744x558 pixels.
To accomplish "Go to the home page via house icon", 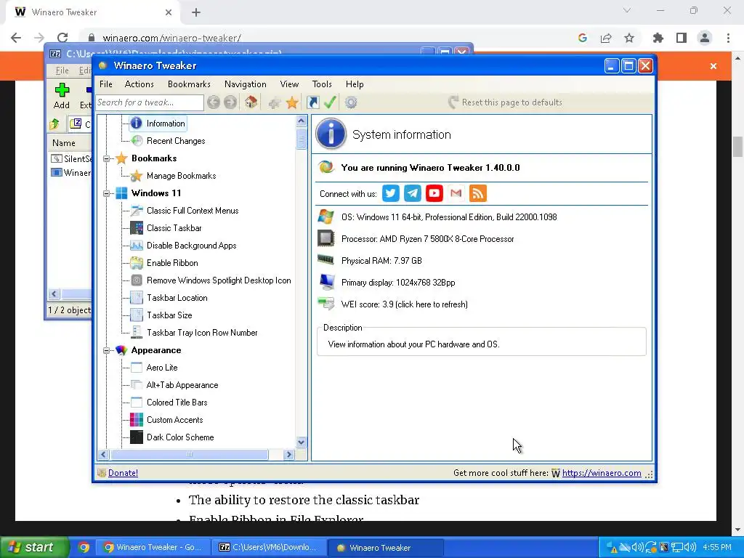I will click(x=251, y=102).
